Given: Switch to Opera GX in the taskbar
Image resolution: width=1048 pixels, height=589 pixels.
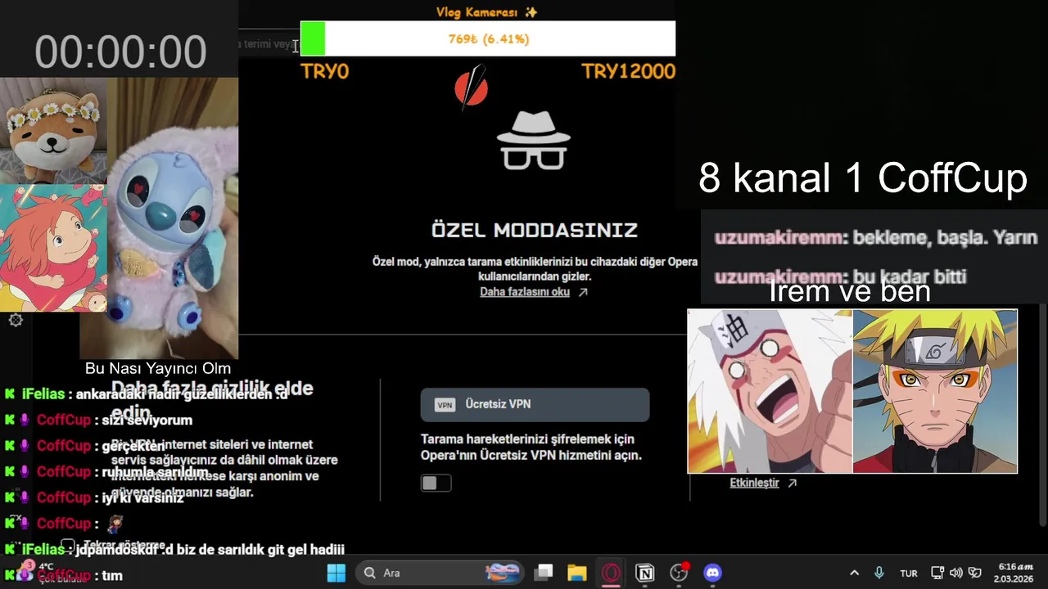Looking at the screenshot, I should tap(611, 573).
